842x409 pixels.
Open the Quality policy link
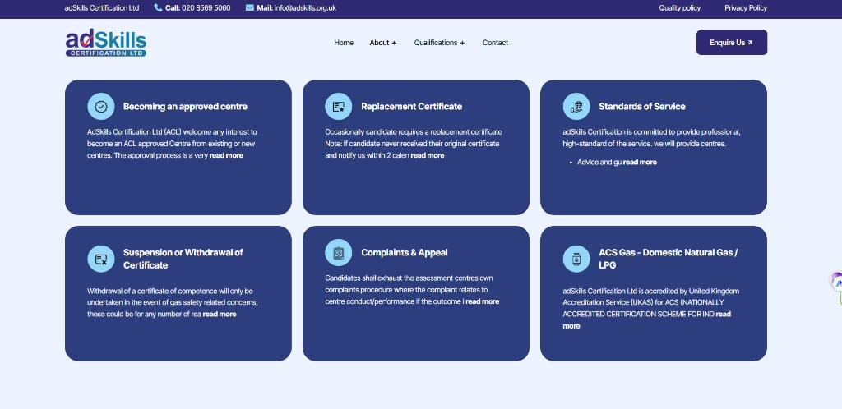[680, 8]
